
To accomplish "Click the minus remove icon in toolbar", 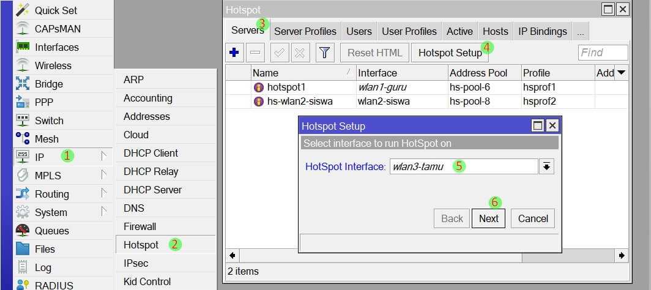I will click(x=255, y=53).
